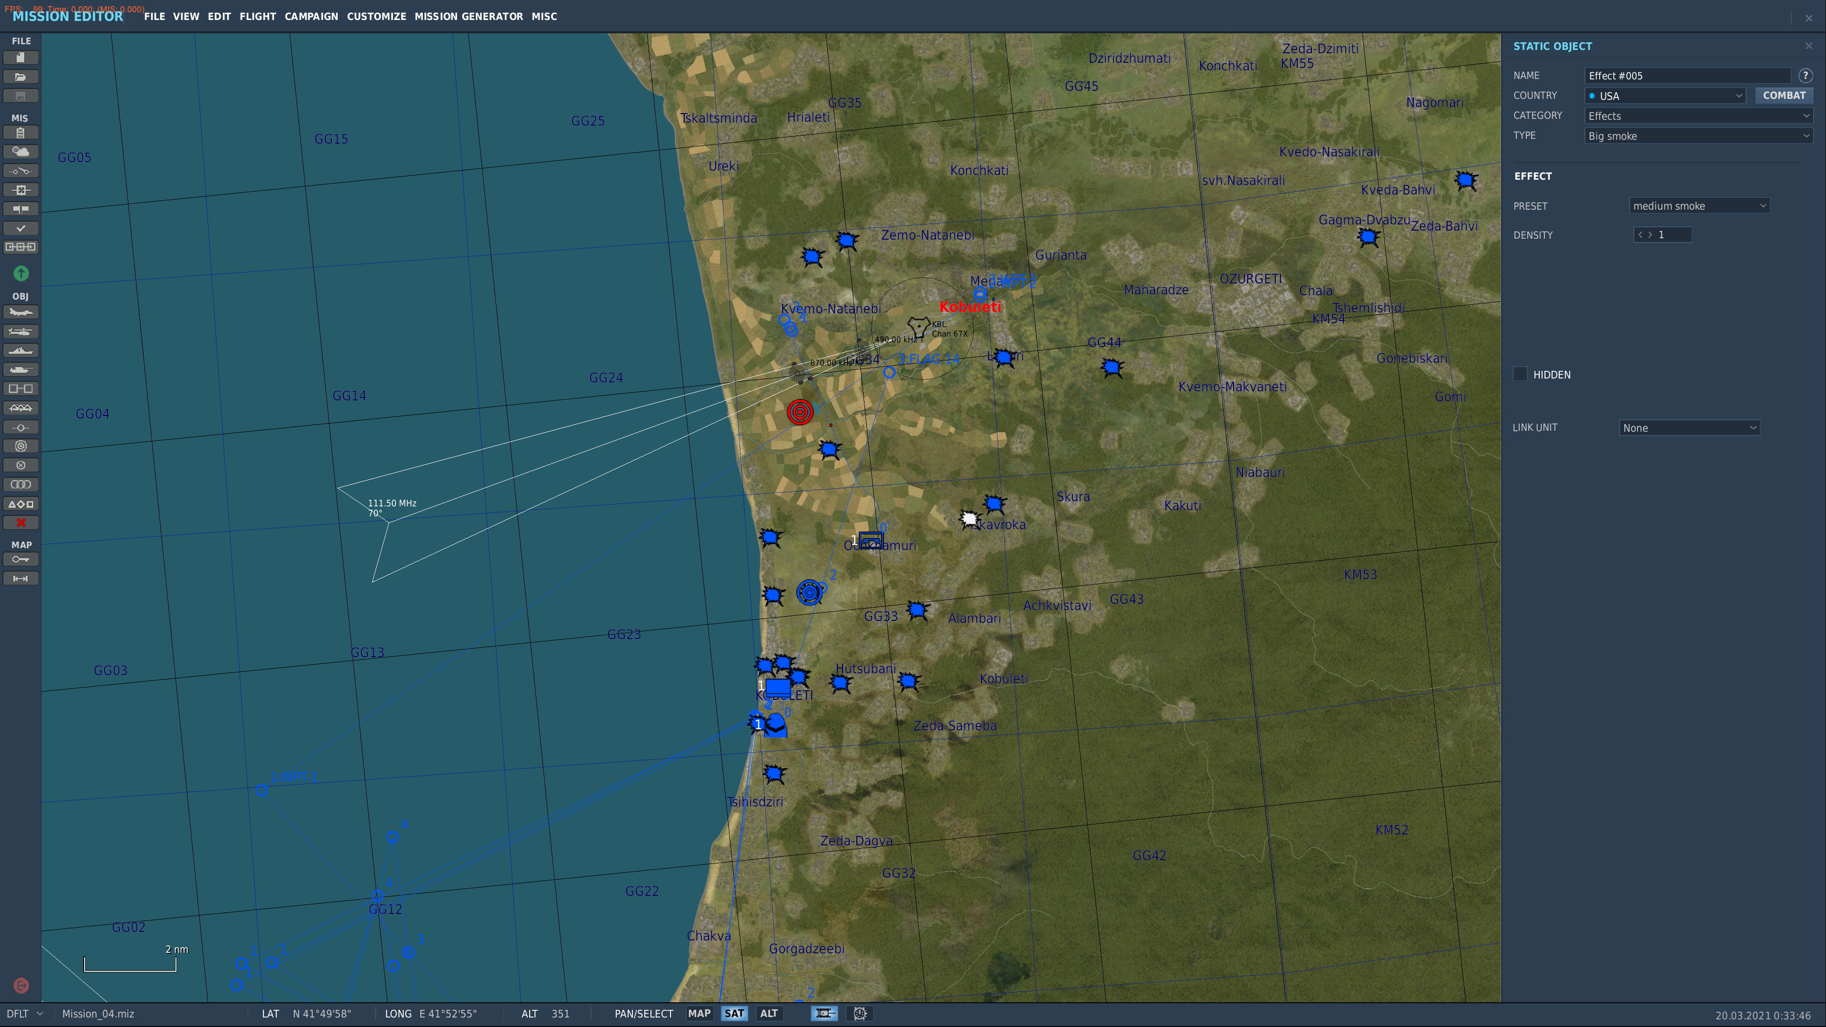Open the MISSION GENERATOR menu
1826x1027 pixels.
click(x=468, y=16)
